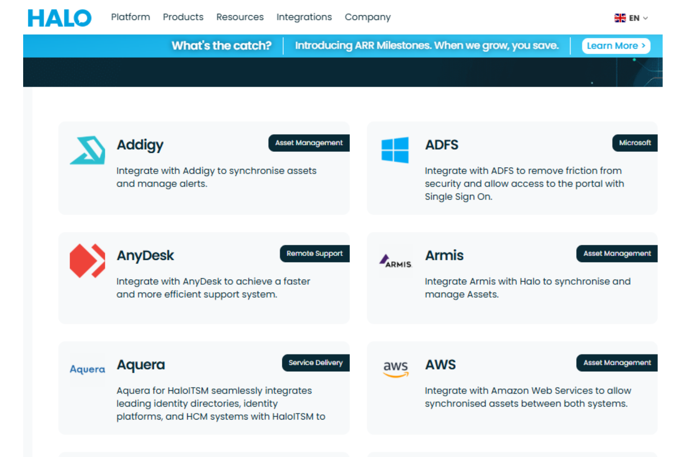Screen dimensions: 686x457
Task: Click the UK flag language icon
Action: [x=620, y=18]
